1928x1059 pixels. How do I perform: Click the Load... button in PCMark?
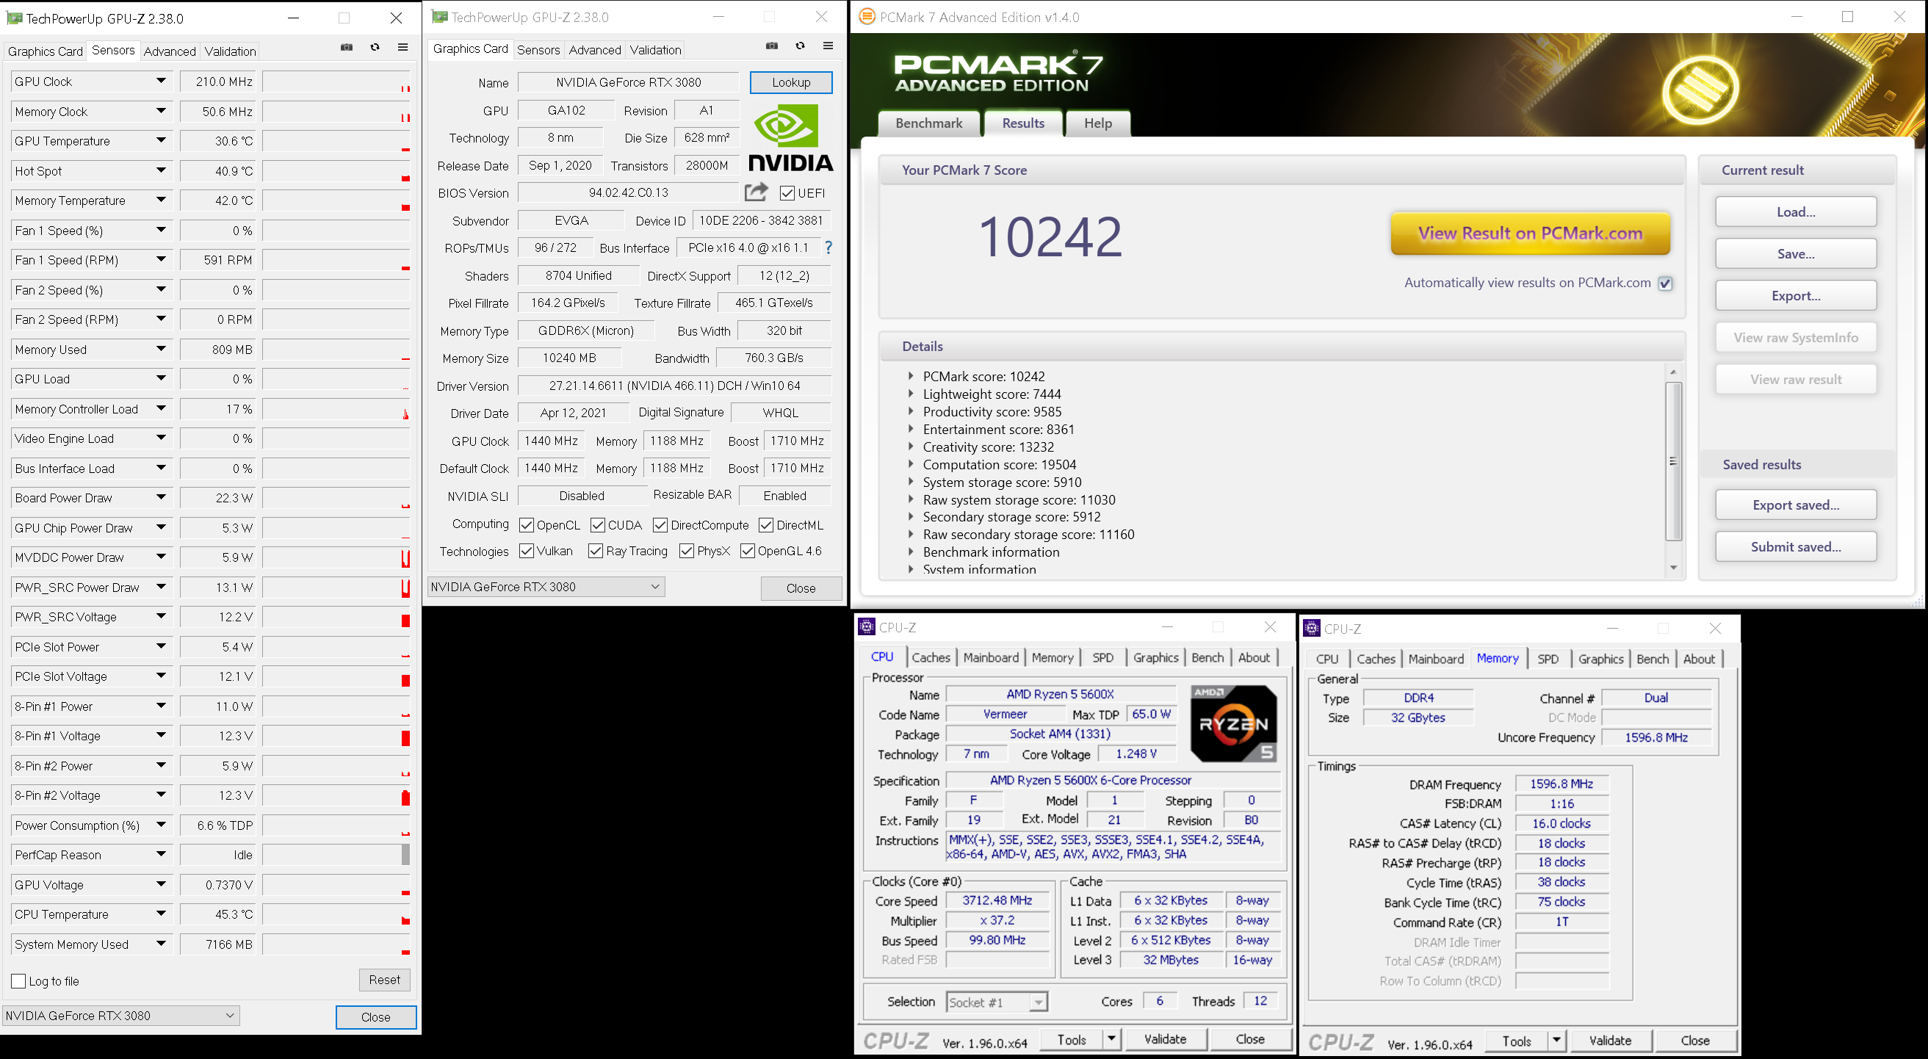(1796, 212)
